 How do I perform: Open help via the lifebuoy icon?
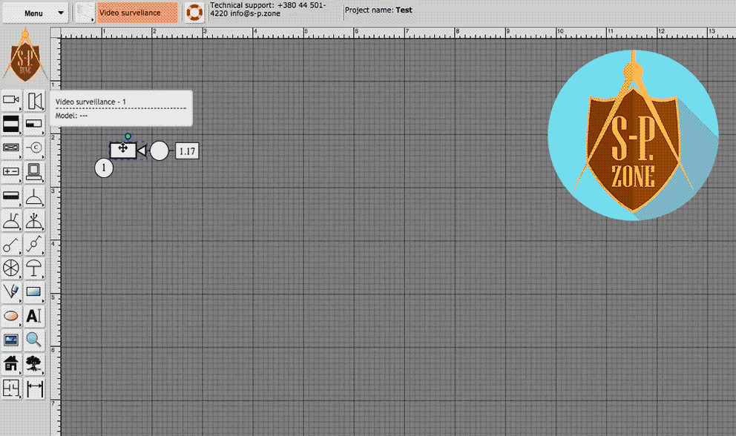pyautogui.click(x=194, y=13)
